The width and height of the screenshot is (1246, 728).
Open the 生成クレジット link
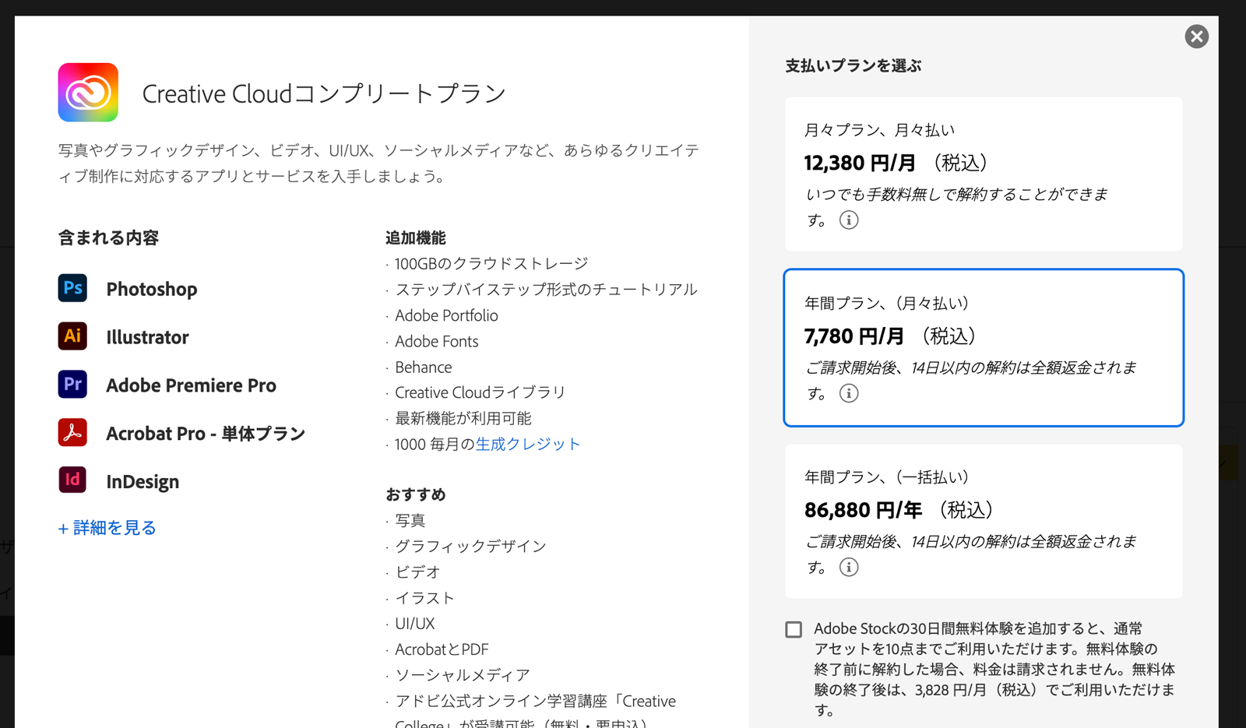528,444
